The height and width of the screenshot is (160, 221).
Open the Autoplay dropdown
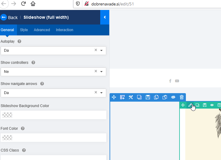[101, 51]
